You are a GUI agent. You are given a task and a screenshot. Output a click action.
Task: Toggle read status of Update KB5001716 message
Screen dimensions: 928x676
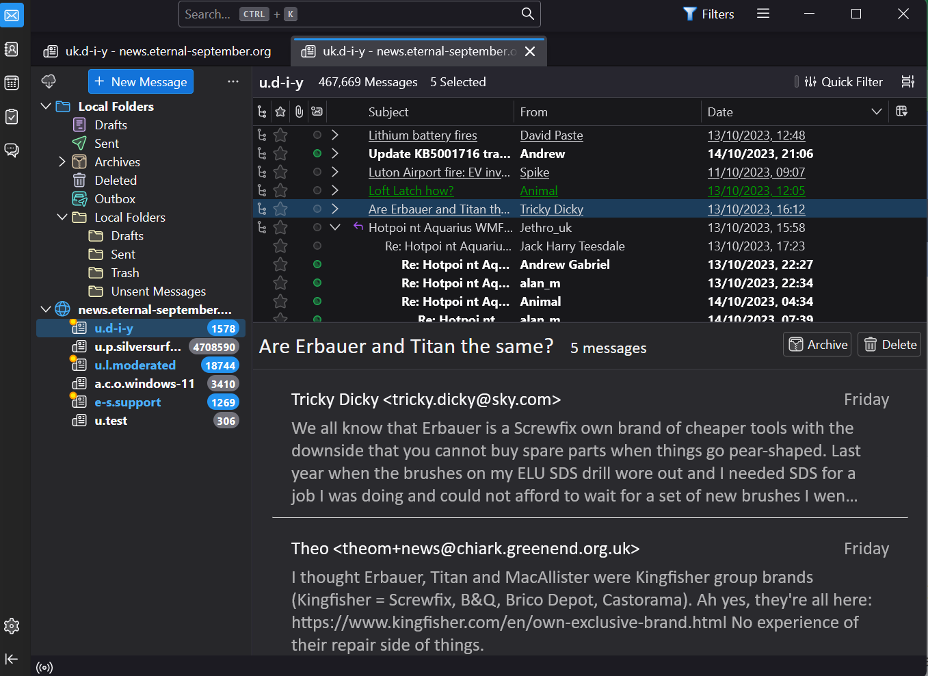click(x=317, y=154)
